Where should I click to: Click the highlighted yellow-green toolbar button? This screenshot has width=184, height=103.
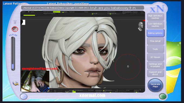pyautogui.click(x=57, y=12)
